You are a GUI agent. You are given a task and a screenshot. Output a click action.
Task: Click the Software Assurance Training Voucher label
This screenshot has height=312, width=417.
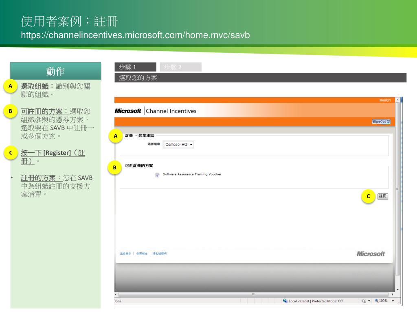[192, 174]
